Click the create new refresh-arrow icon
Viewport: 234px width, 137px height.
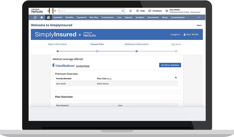tap(131, 11)
